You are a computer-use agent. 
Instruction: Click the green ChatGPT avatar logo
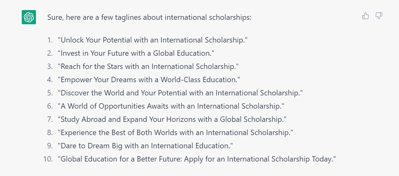[x=29, y=17]
